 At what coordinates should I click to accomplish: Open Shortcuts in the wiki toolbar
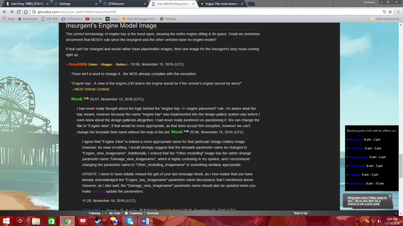[153, 213]
